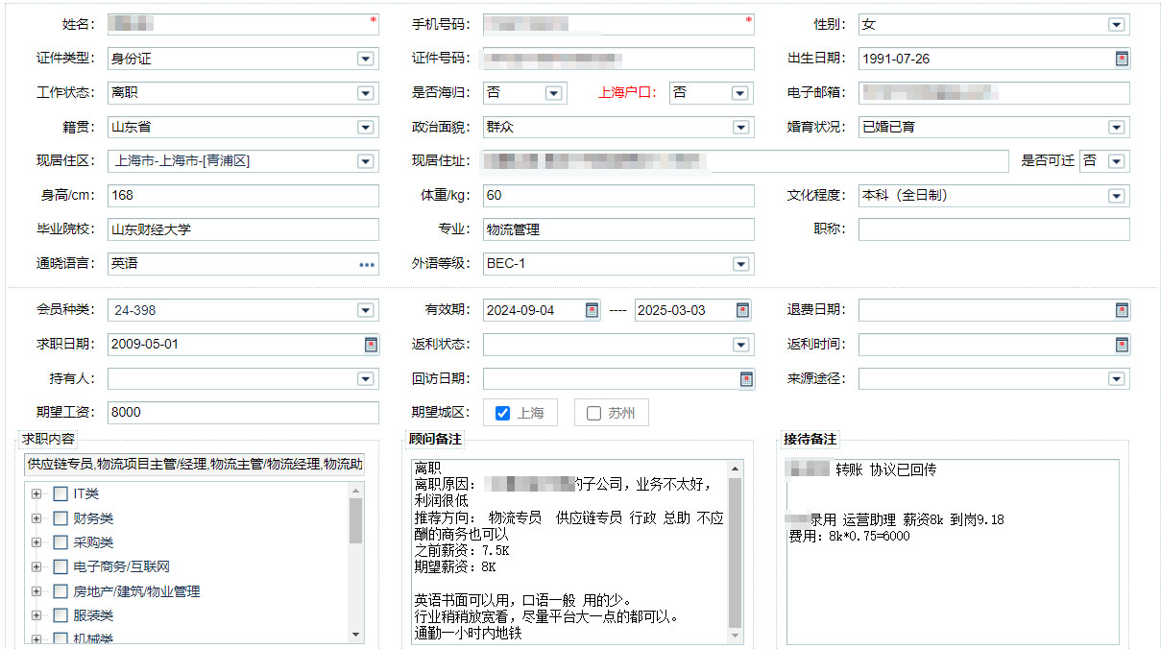
Task: Click the 毕业院校 input field
Action: [x=243, y=229]
